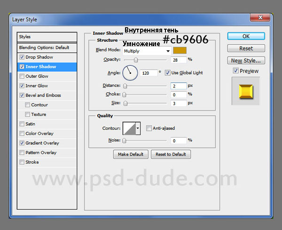Close the Layer Style dialog

260,17
